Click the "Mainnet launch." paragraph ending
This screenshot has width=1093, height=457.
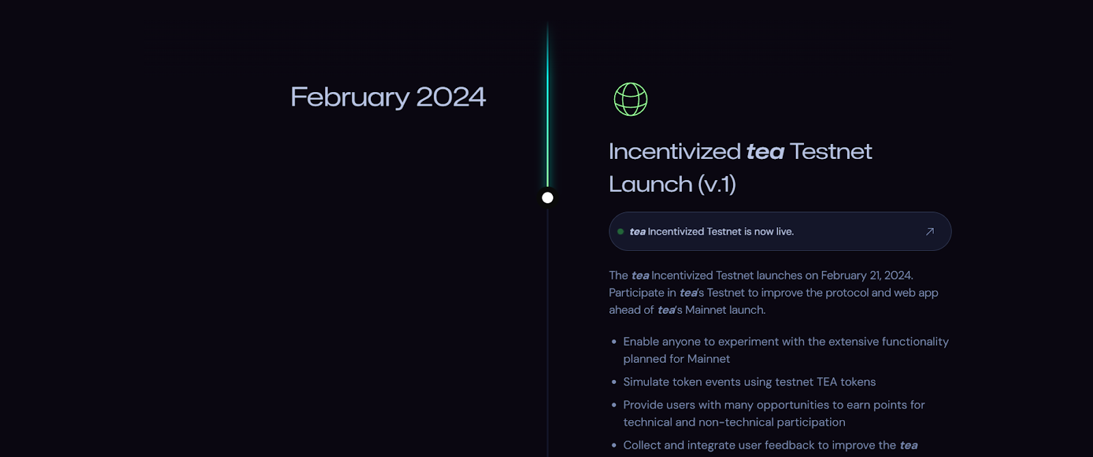click(725, 310)
